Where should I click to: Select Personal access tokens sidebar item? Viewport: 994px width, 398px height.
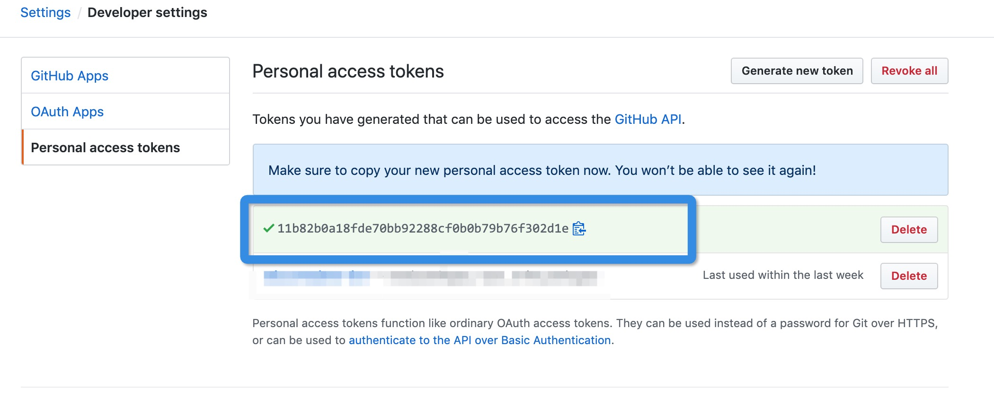click(x=125, y=147)
